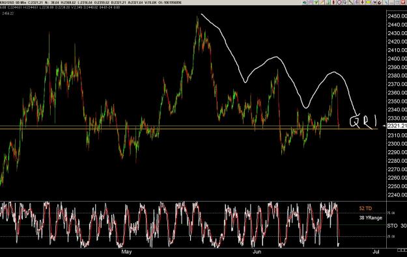The height and width of the screenshot is (257, 407).
Task: Click the 2350.00 price axis label
Action: click(x=397, y=101)
